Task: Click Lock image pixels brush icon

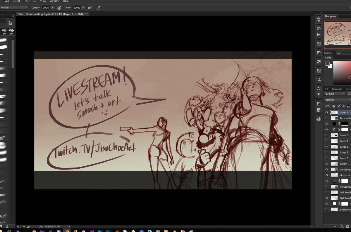Action: pyautogui.click(x=339, y=106)
